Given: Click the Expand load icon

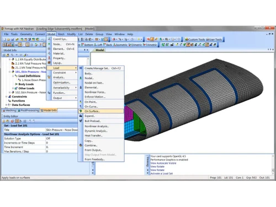Looking at the screenshot, I should click(81, 116).
